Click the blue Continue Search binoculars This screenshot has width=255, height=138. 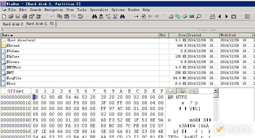click(x=122, y=16)
